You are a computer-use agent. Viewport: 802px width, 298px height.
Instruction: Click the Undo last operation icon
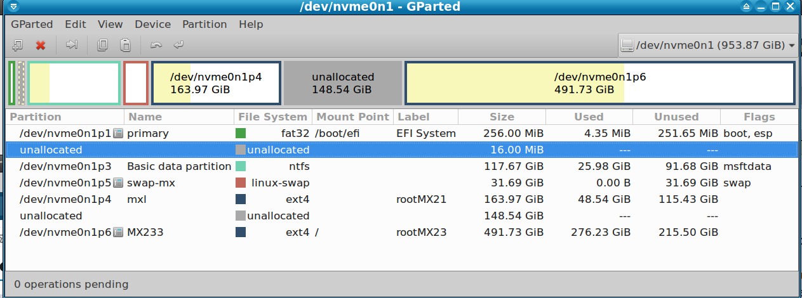point(156,45)
